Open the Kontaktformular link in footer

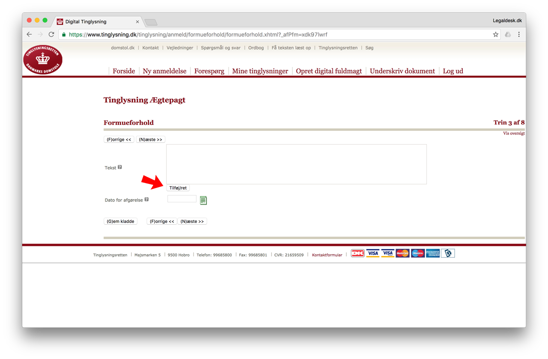point(327,255)
